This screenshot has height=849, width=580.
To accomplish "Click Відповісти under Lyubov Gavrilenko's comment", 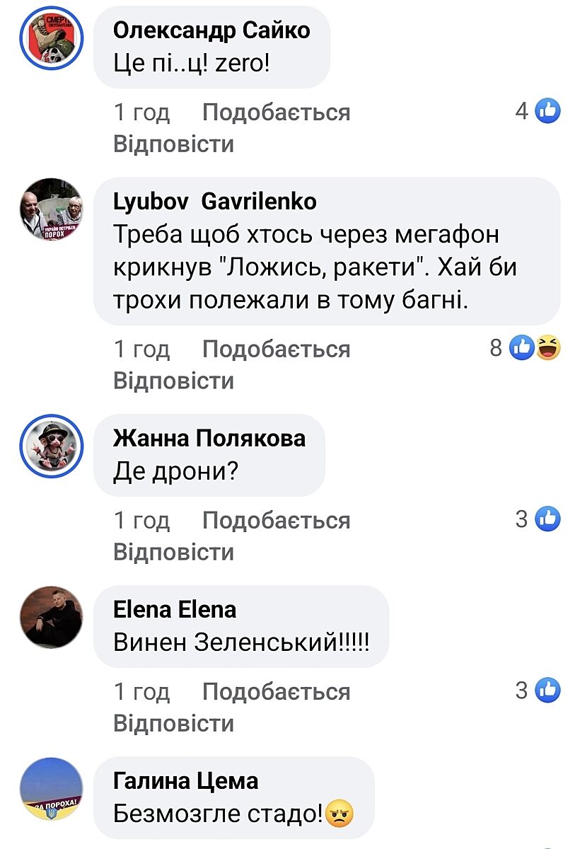I will (x=173, y=380).
